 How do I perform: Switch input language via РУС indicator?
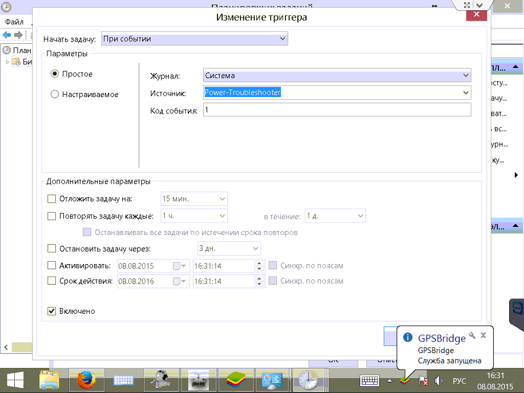459,380
